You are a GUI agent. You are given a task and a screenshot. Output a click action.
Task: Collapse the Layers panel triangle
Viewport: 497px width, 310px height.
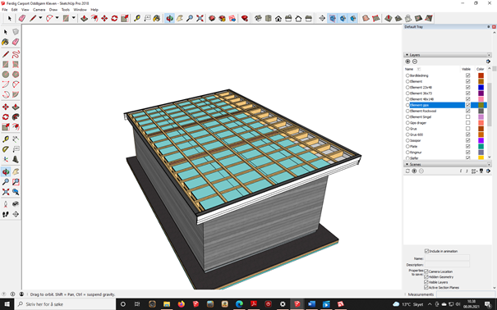(x=407, y=55)
